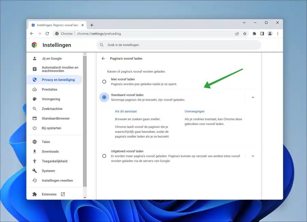Viewport: 307px width, 222px height.
Task: Close the Instellingen tab
Action: tap(83, 25)
